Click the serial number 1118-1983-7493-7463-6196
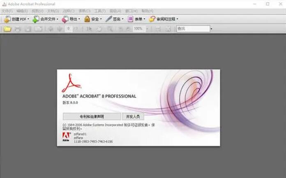The image size is (286, 178). coord(93,141)
